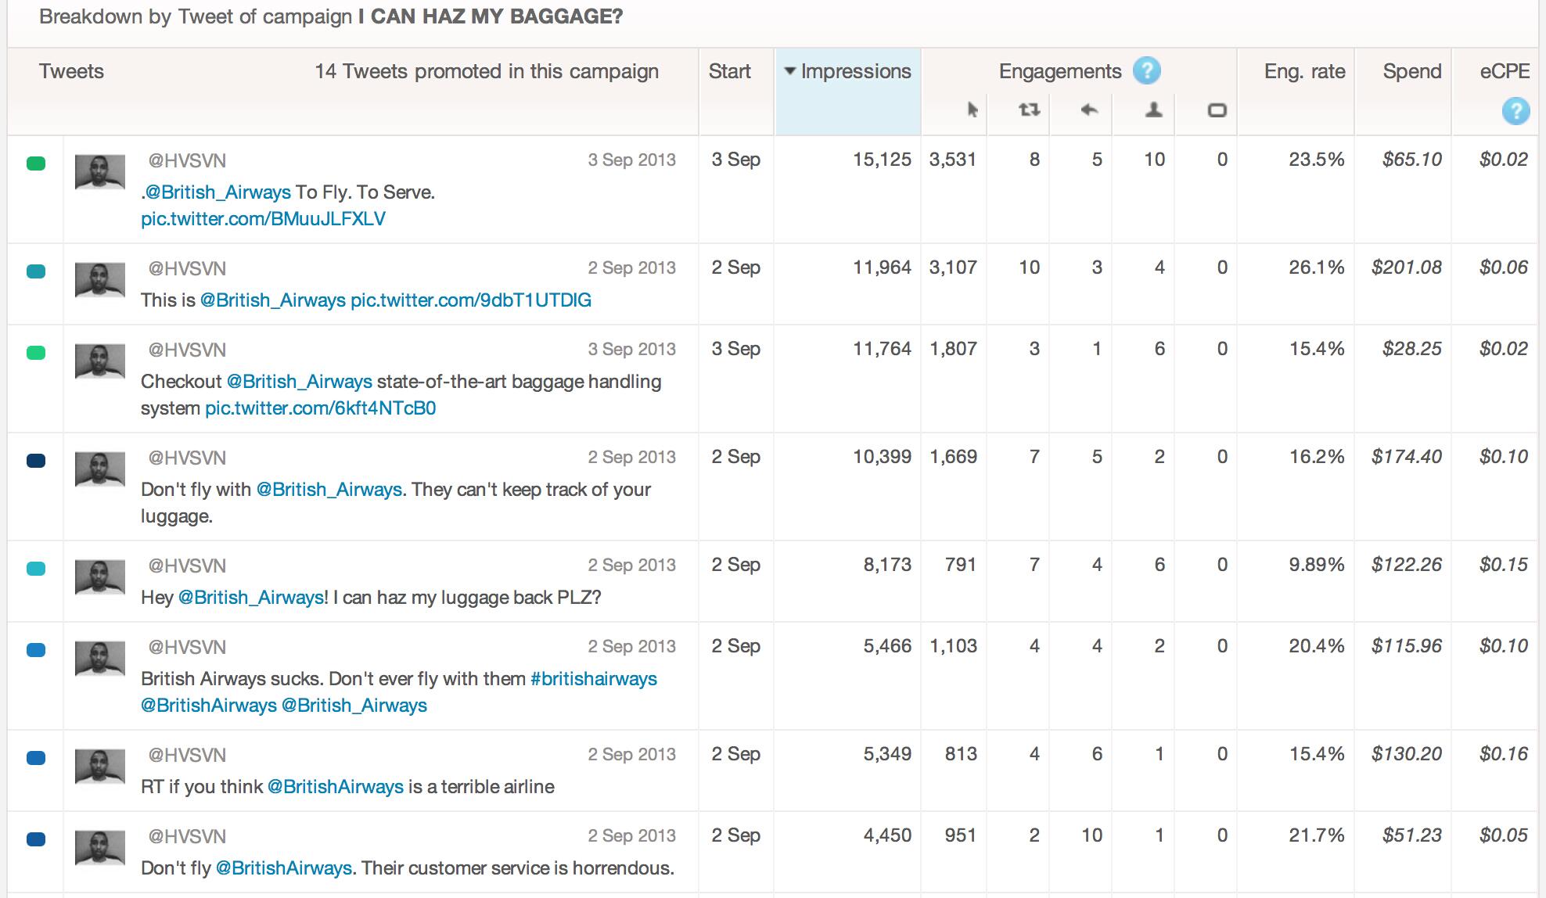
Task: Click the clicks cursor icon column header
Action: [x=972, y=110]
